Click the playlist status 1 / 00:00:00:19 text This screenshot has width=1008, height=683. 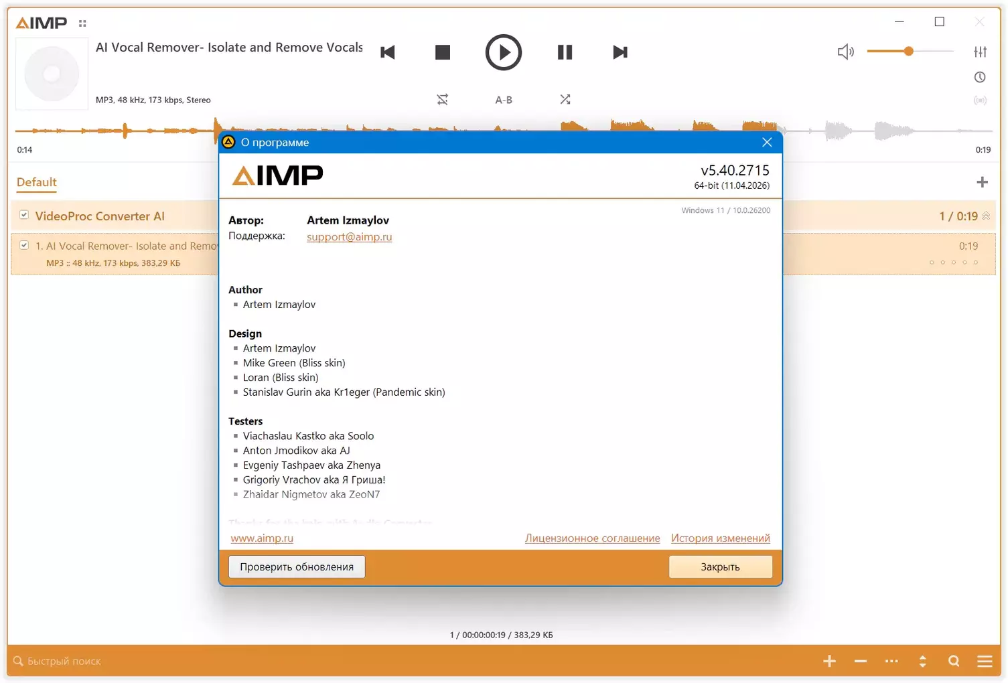click(501, 635)
